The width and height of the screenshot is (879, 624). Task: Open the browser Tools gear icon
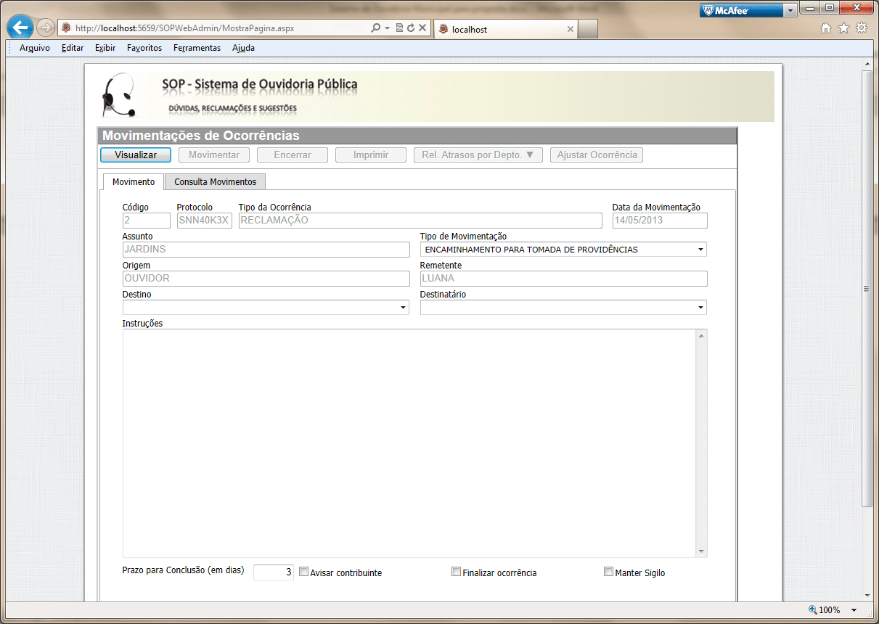pyautogui.click(x=862, y=28)
